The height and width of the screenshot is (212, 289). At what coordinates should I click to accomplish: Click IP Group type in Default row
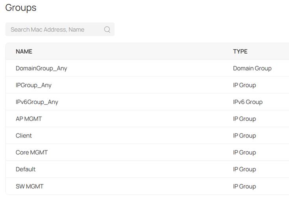pyautogui.click(x=244, y=169)
